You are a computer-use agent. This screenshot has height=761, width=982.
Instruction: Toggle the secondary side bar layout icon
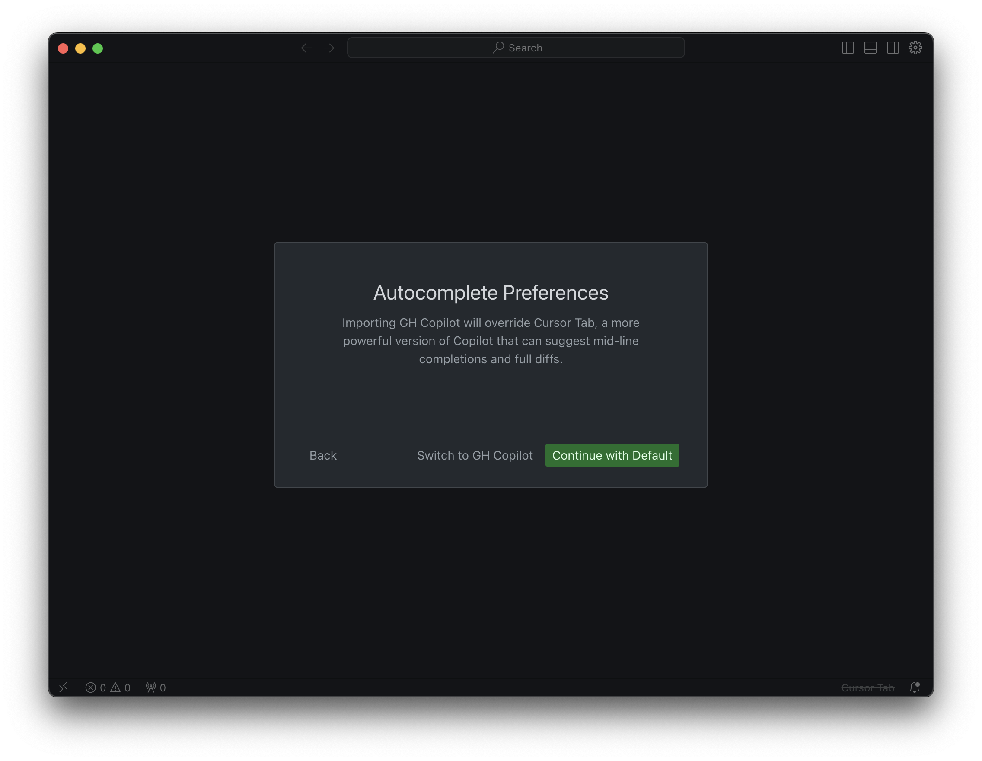893,48
